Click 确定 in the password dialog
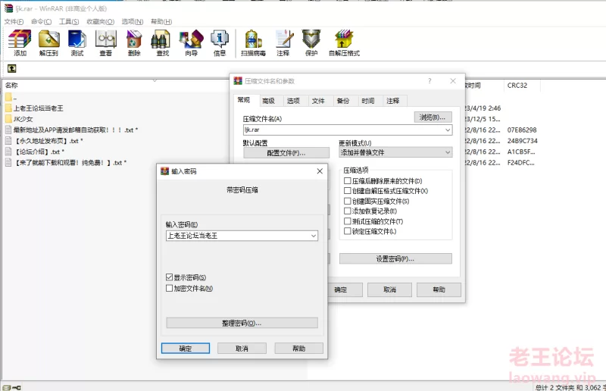The image size is (606, 391). [186, 349]
